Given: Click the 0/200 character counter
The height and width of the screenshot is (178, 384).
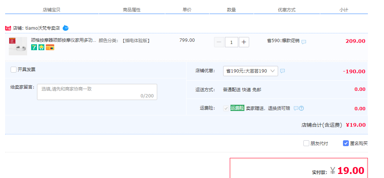Looking at the screenshot, I should click(x=147, y=96).
